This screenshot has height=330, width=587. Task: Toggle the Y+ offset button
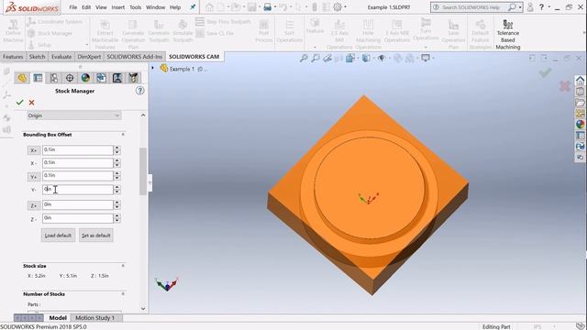pos(33,176)
